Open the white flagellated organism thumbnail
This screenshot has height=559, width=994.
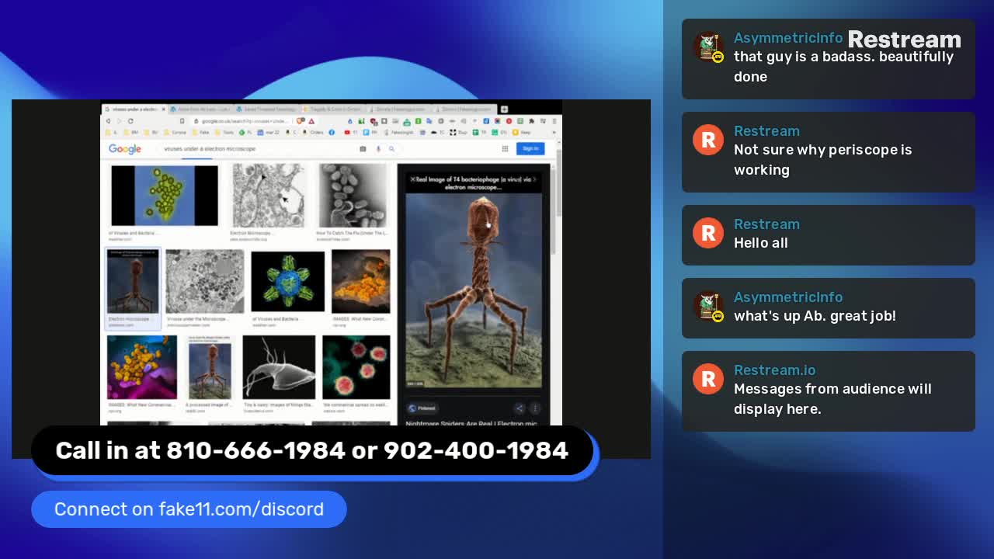(279, 367)
